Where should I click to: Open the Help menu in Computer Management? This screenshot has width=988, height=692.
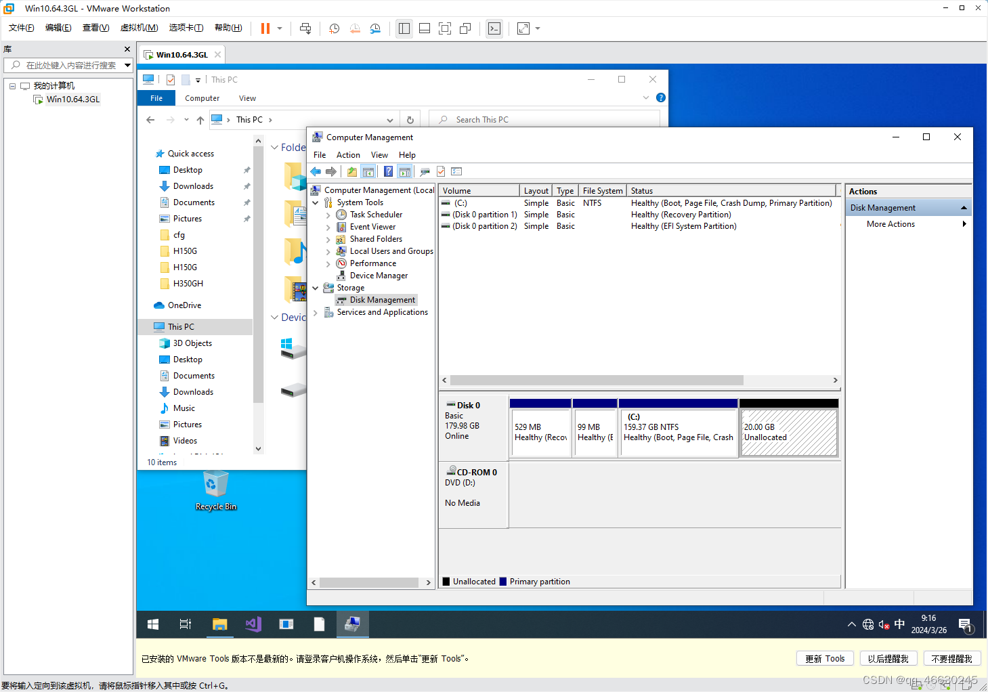[x=407, y=155]
